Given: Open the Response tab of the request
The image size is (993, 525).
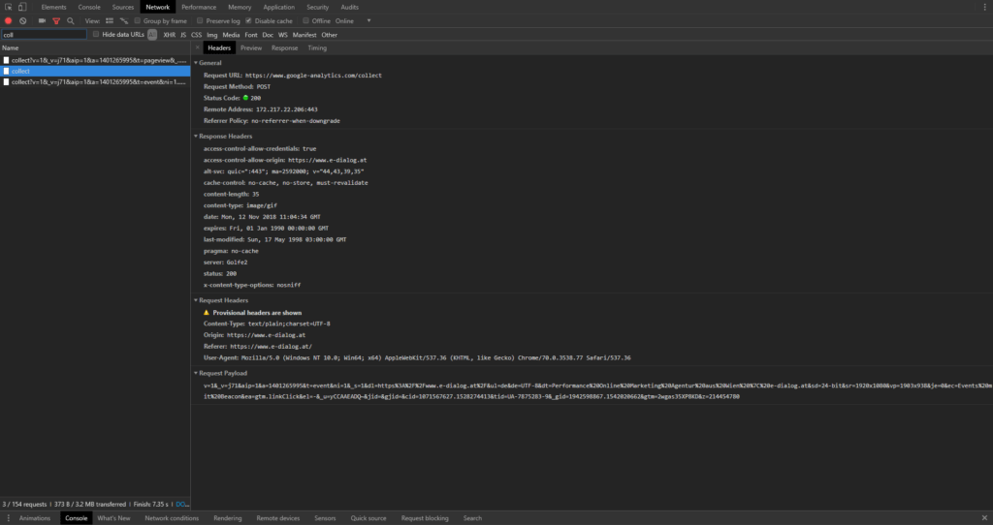Looking at the screenshot, I should pyautogui.click(x=284, y=47).
